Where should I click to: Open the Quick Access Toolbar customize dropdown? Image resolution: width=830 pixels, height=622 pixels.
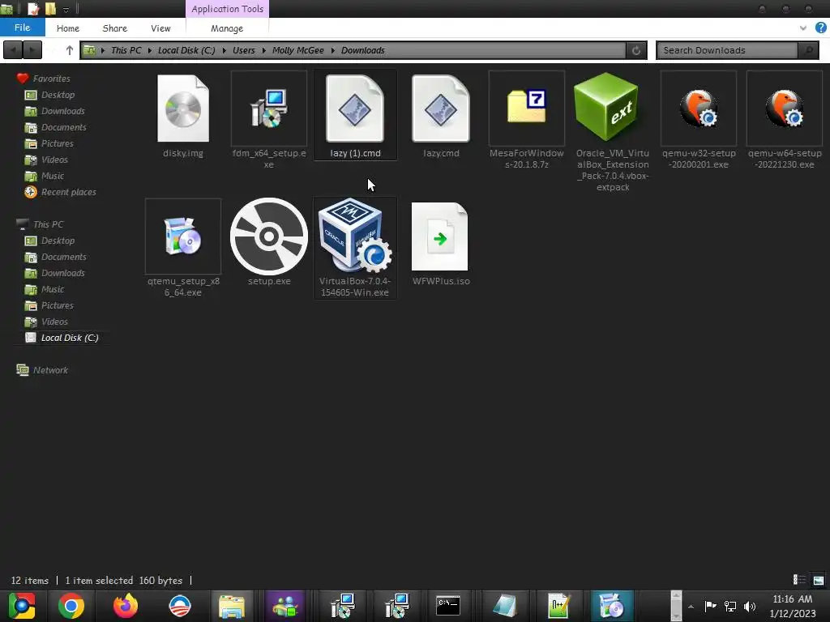pos(66,9)
